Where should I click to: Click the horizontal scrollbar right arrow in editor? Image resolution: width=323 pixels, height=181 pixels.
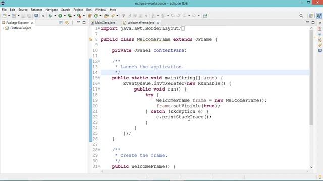coord(307,171)
